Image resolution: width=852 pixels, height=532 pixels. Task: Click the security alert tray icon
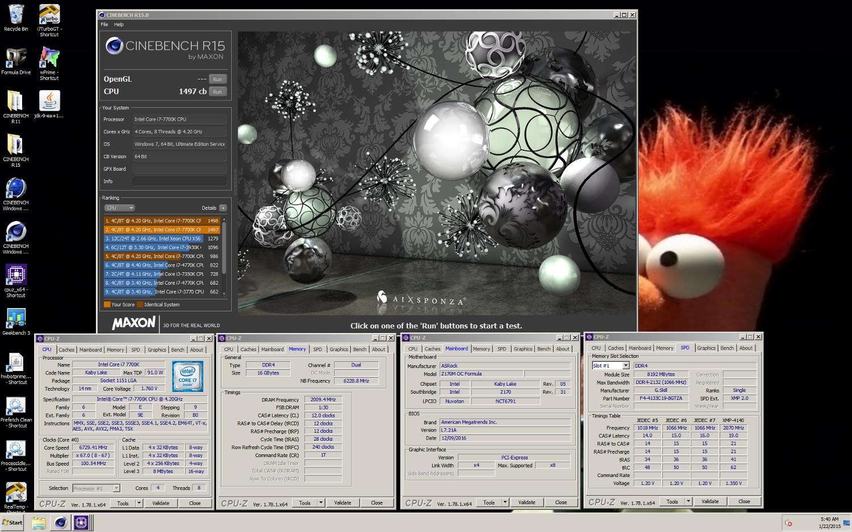pyautogui.click(x=788, y=523)
